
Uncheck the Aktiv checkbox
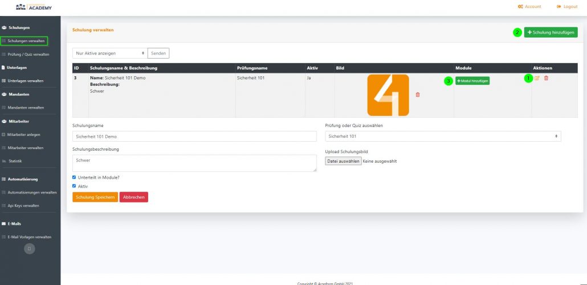[x=74, y=186]
